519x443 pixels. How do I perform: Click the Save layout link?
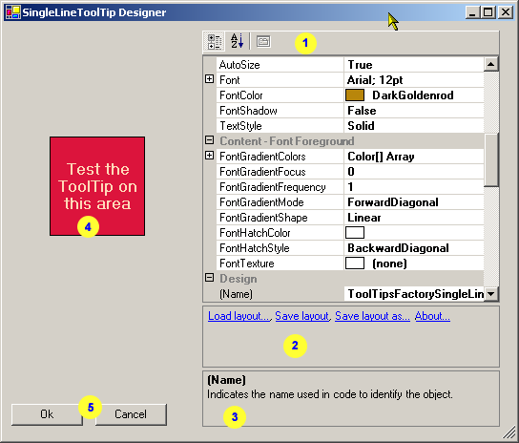[302, 316]
